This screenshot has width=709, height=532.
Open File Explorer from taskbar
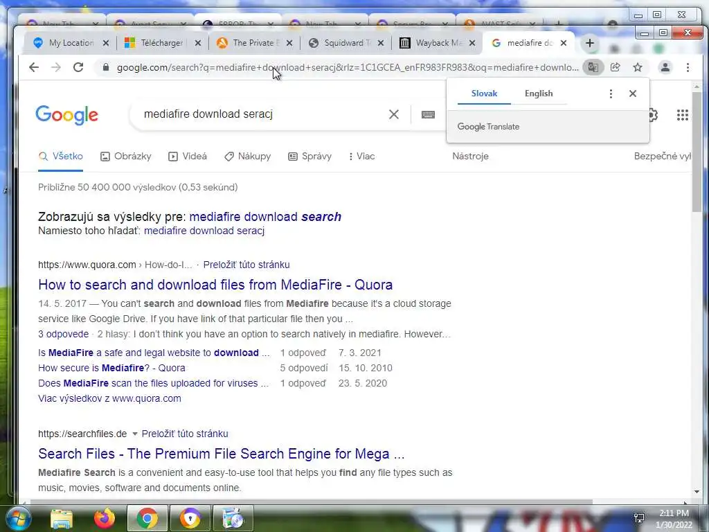pos(62,518)
